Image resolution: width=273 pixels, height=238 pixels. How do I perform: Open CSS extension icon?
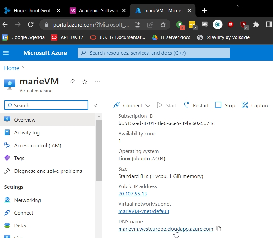coord(205,24)
